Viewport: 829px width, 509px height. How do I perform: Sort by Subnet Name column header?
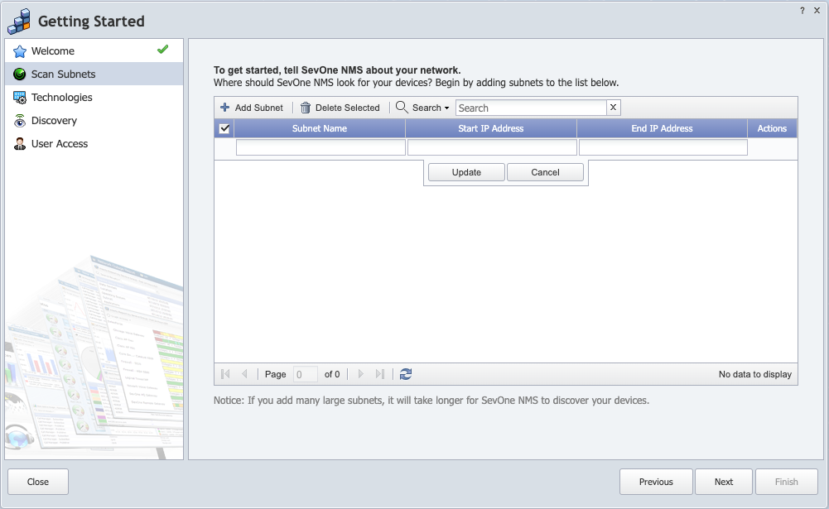coord(320,128)
